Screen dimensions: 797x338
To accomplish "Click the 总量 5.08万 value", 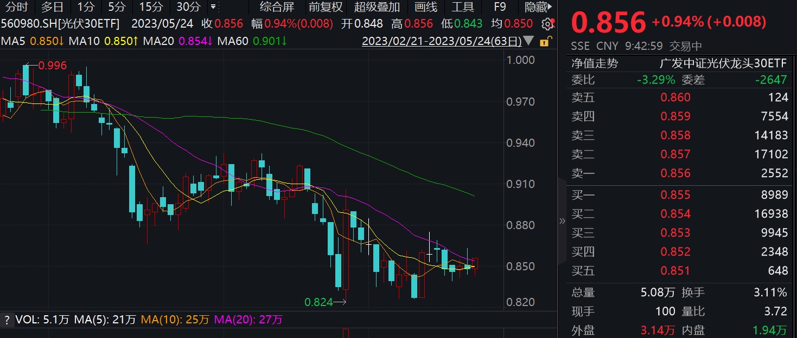I will pos(658,292).
